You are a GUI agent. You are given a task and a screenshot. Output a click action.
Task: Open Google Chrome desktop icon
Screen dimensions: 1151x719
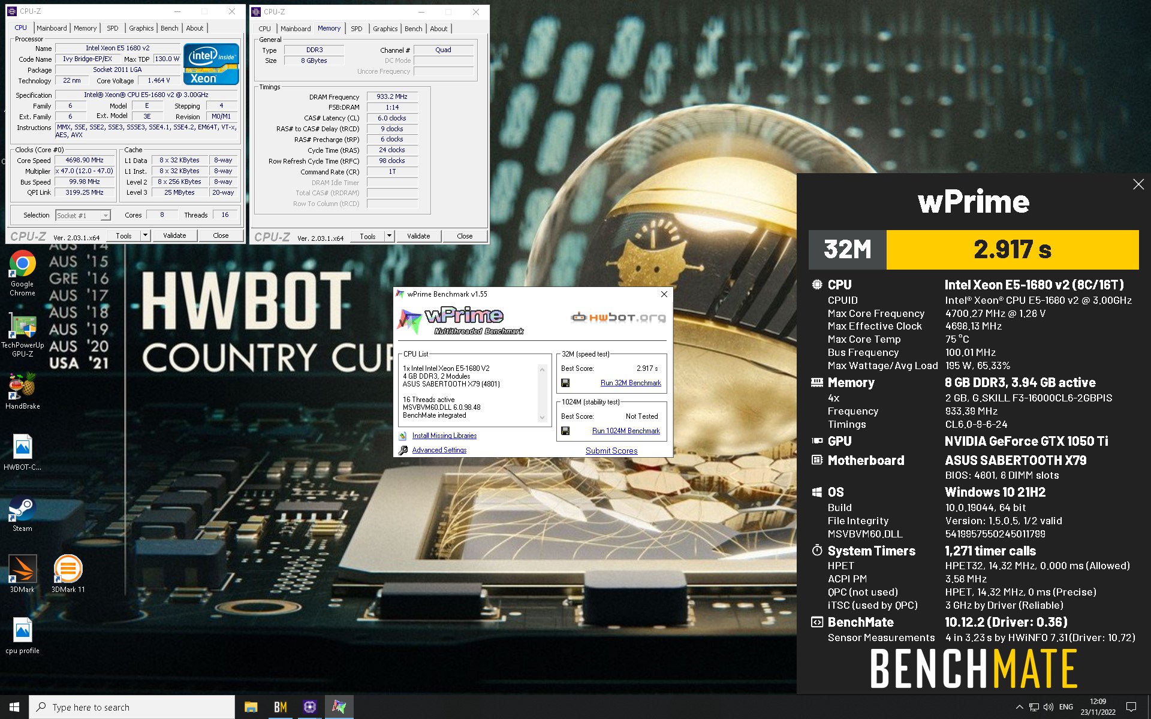click(x=22, y=274)
